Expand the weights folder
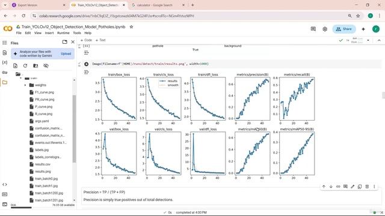The image size is (385, 216). (x=25, y=85)
